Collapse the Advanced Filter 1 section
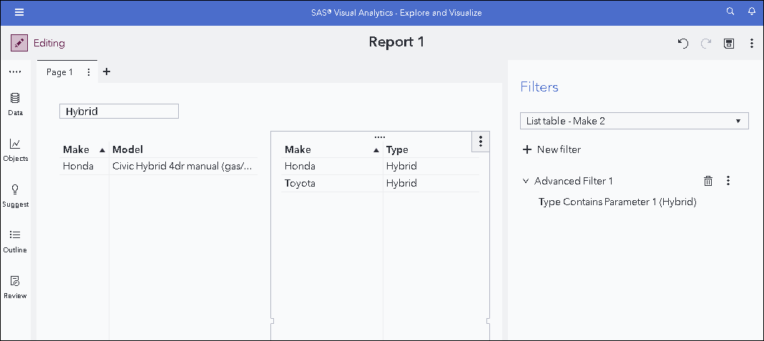Screen dimensions: 764x341 pos(526,181)
